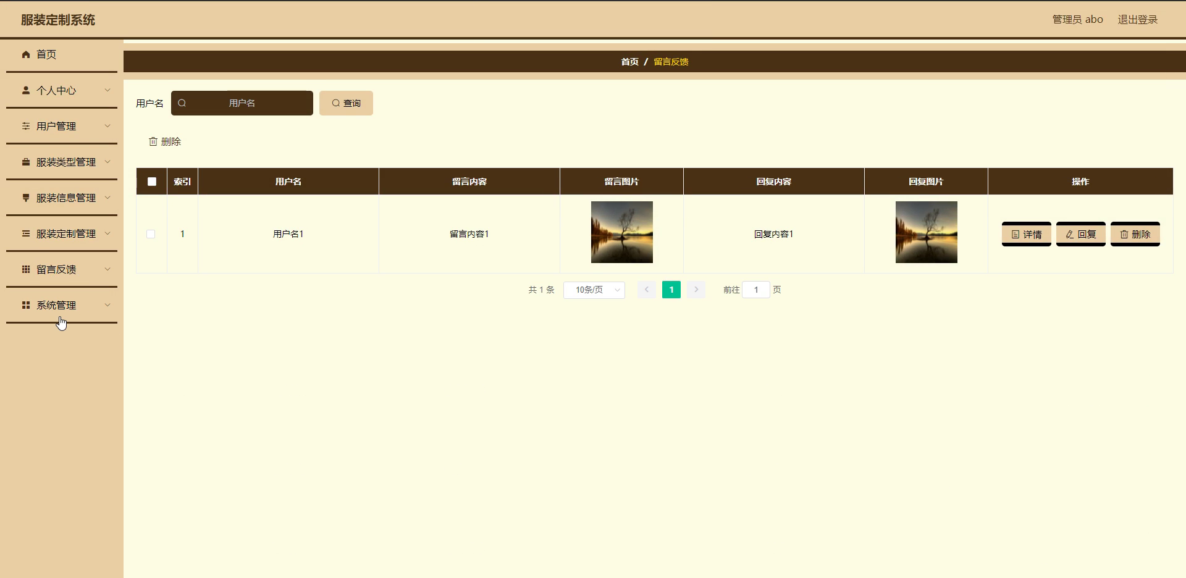1186x578 pixels.
Task: Click the 查询 search button
Action: click(x=346, y=103)
